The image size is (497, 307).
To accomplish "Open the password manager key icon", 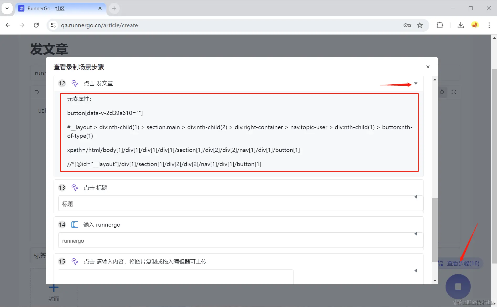I will pos(407,25).
